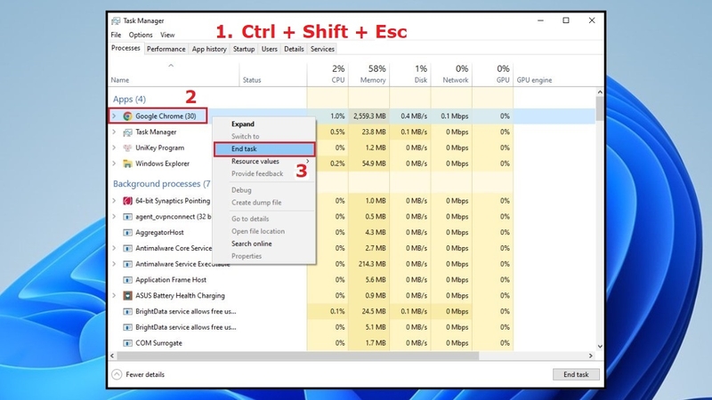The image size is (712, 400).
Task: Expand the agent_ovpnconnect row
Action: (114, 217)
